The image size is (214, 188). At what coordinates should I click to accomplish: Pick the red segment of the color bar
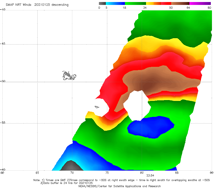coord(166,3)
